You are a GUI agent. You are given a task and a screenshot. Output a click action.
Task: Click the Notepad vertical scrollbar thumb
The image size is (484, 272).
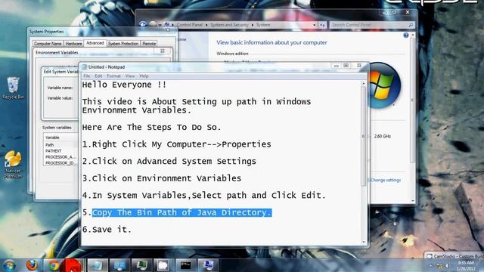(x=364, y=136)
